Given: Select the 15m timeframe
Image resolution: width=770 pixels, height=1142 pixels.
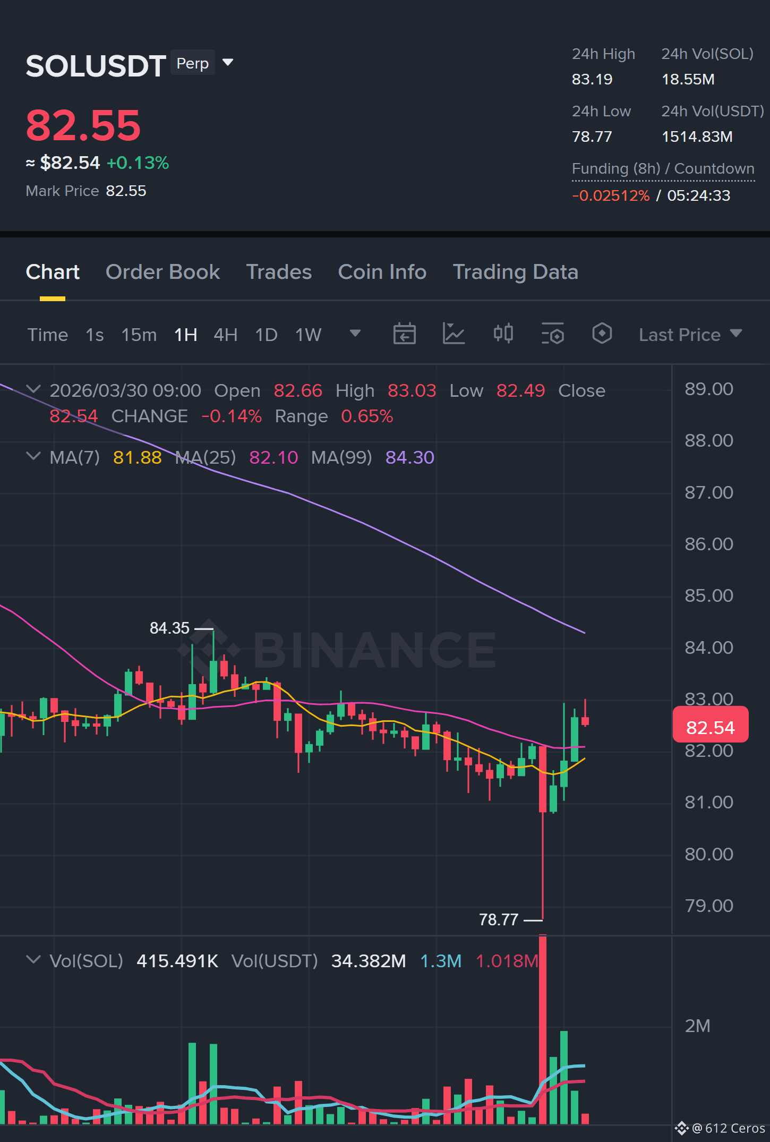Looking at the screenshot, I should (x=139, y=335).
